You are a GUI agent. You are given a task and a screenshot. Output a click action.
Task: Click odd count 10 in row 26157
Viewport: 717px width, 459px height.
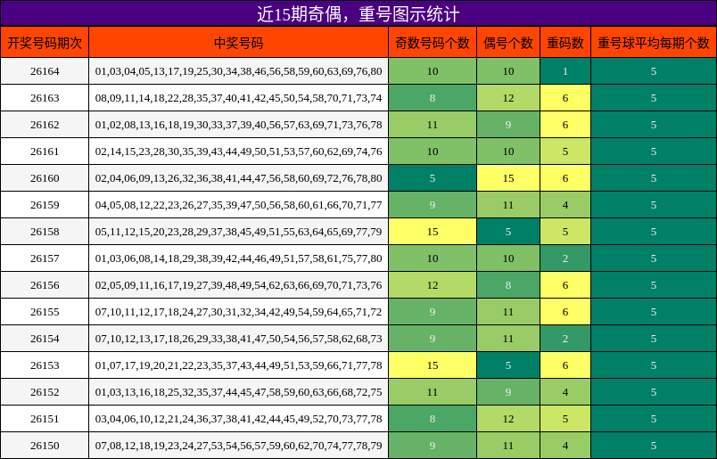point(433,258)
